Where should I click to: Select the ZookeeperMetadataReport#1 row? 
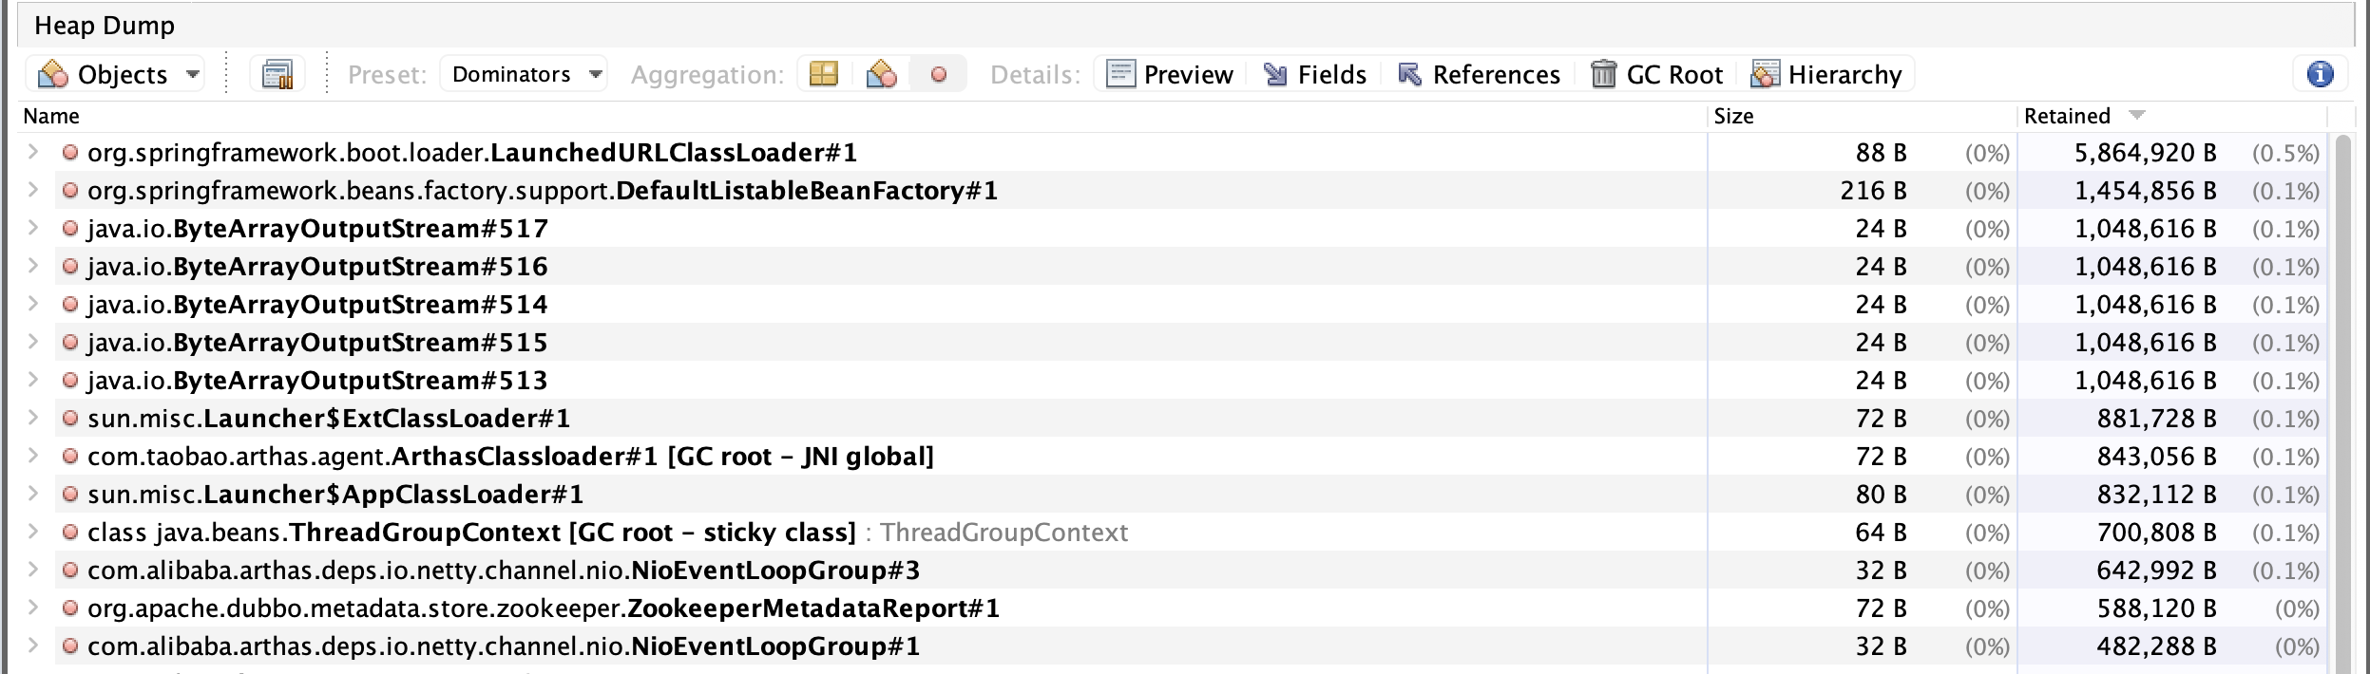(543, 608)
